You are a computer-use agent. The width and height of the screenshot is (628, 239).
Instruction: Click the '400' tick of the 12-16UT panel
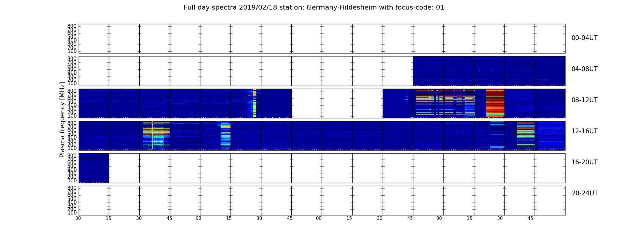point(72,137)
